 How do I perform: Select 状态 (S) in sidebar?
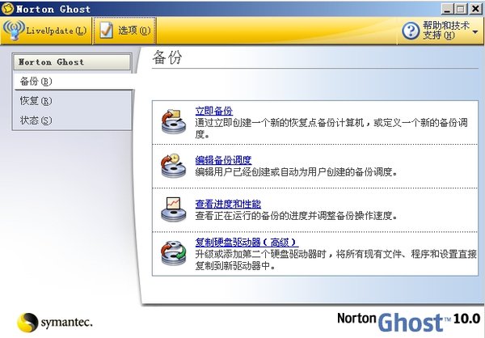point(74,120)
